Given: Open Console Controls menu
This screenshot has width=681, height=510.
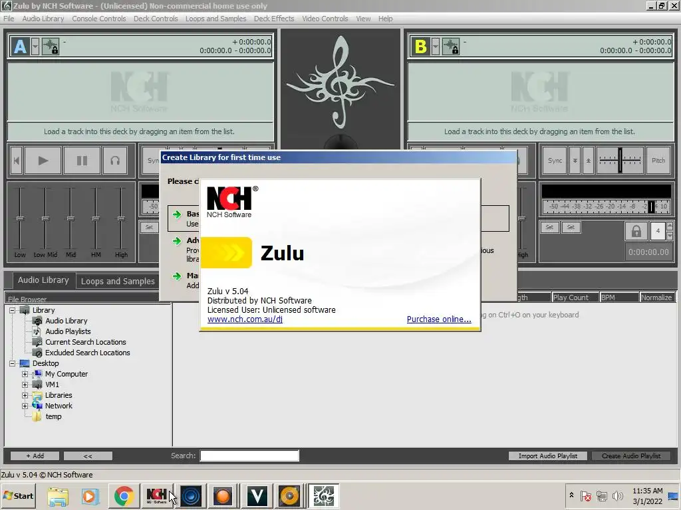Looking at the screenshot, I should click(99, 19).
